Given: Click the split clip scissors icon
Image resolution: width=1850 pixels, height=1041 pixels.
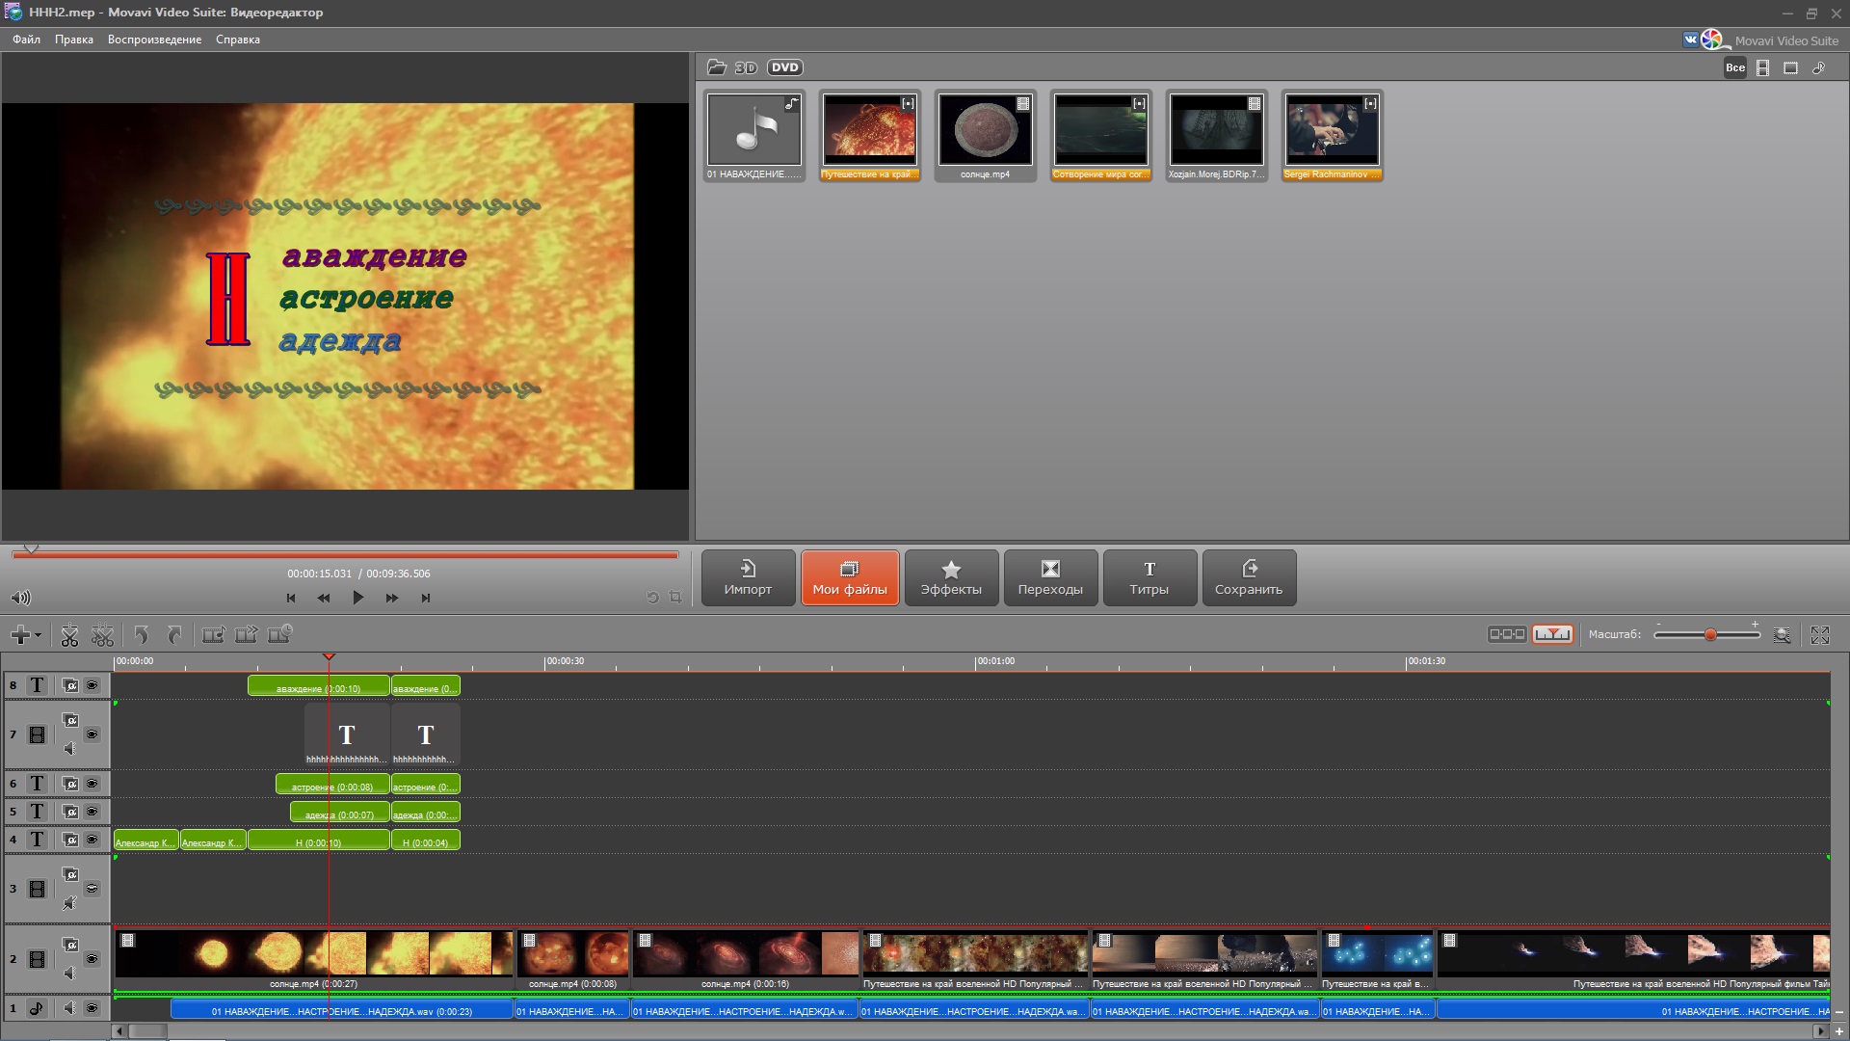Looking at the screenshot, I should (69, 635).
